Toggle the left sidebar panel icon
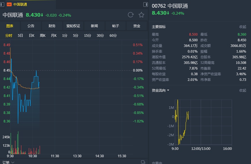The width and height of the screenshot is (251, 164). click(2, 4)
